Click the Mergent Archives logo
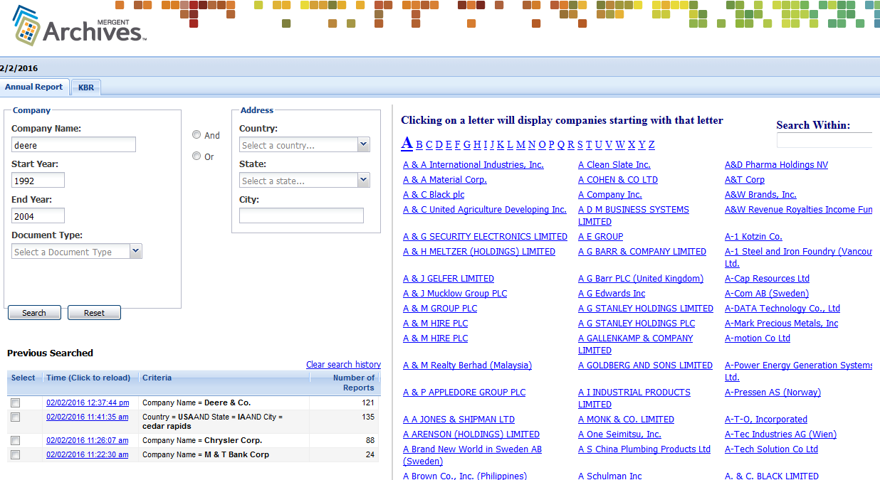 (78, 27)
